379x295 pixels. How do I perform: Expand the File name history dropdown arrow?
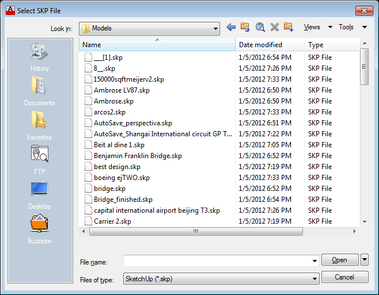coord(314,260)
